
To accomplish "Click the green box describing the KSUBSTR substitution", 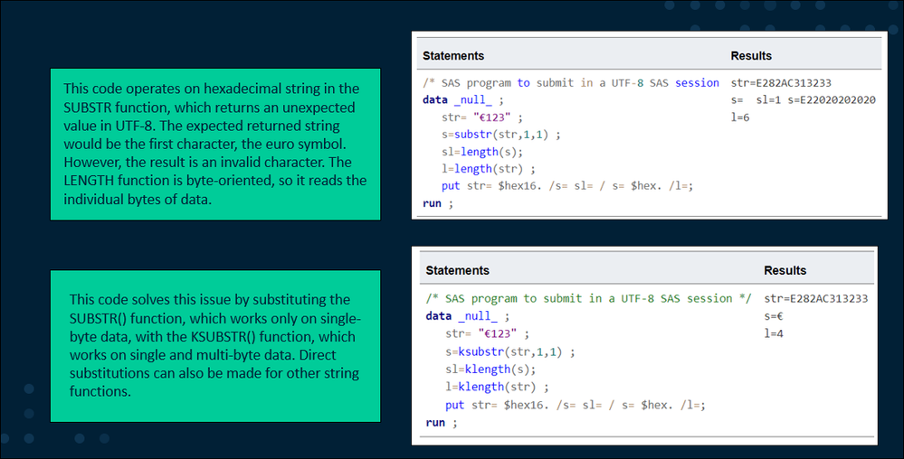I will [215, 345].
